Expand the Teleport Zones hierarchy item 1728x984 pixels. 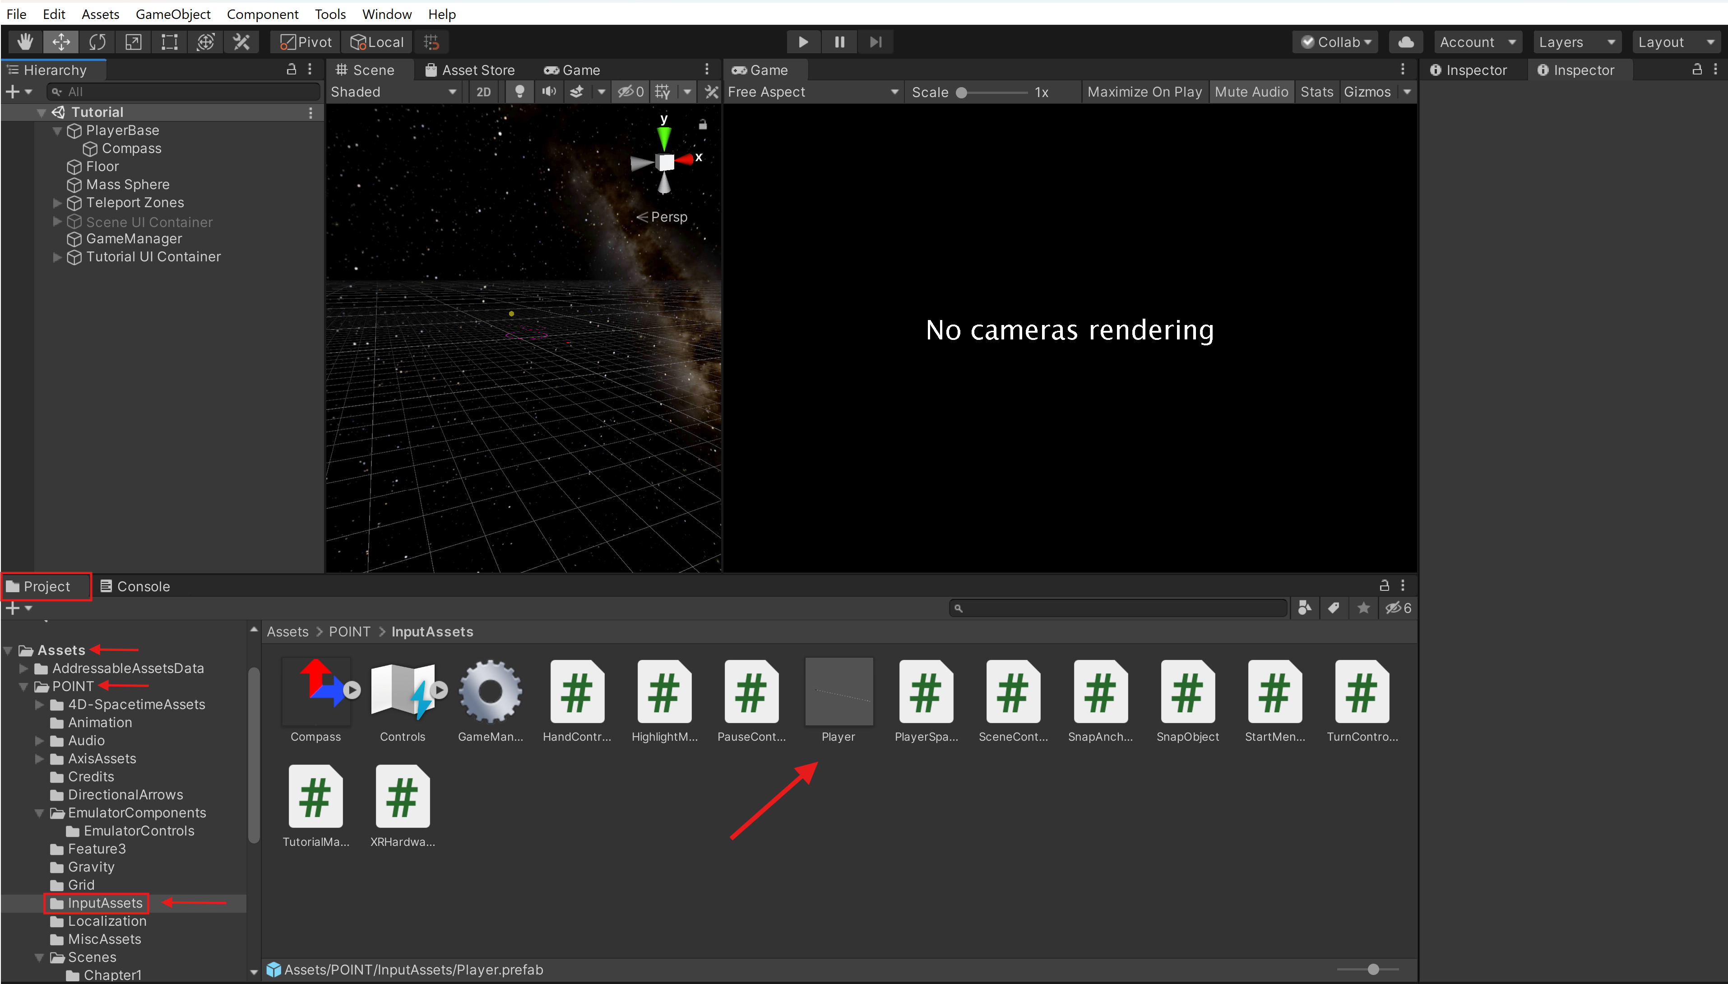click(57, 202)
